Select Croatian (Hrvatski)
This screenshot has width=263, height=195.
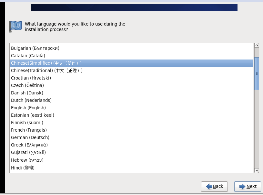[131, 78]
